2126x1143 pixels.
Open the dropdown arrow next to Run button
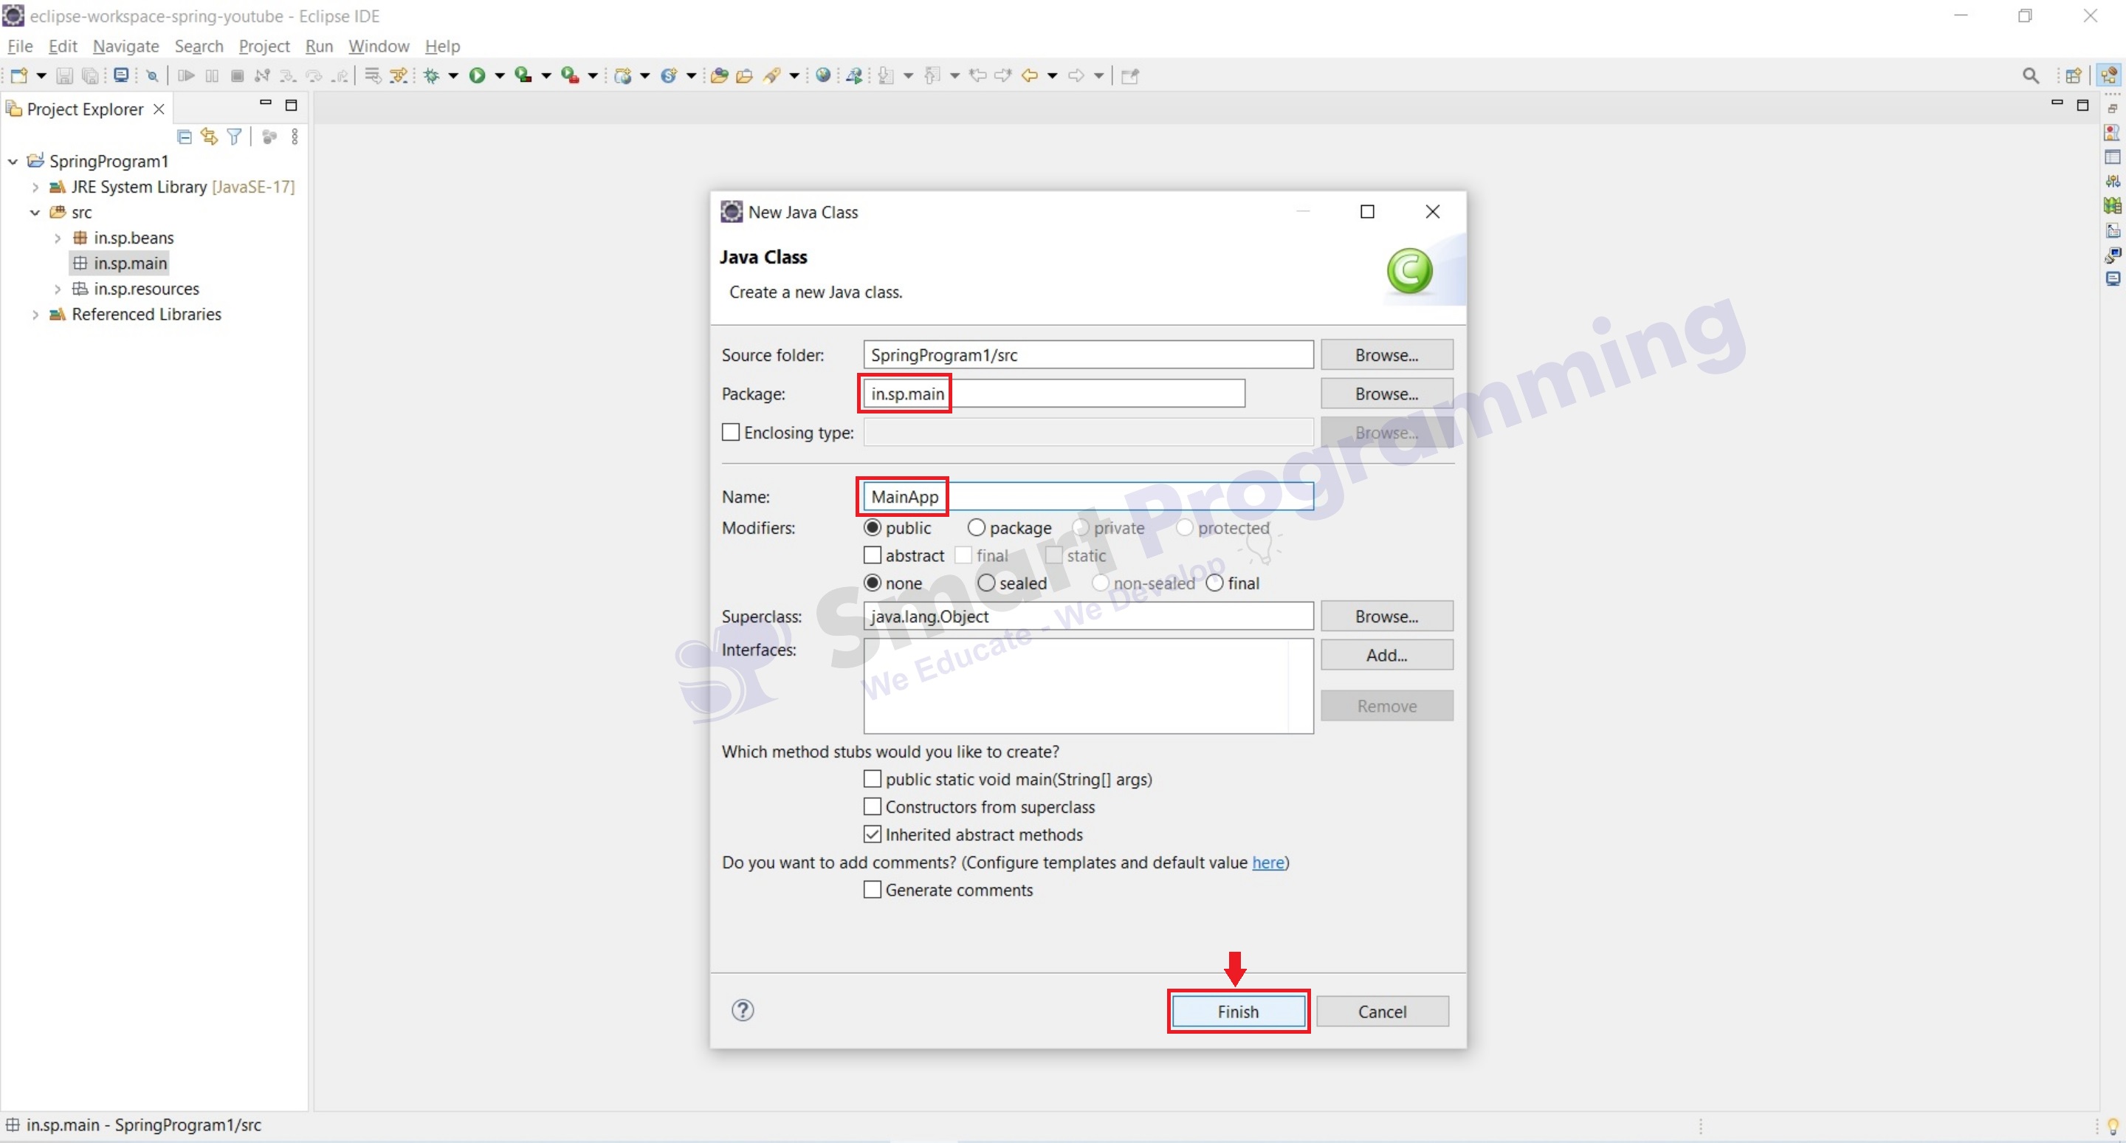(x=499, y=76)
